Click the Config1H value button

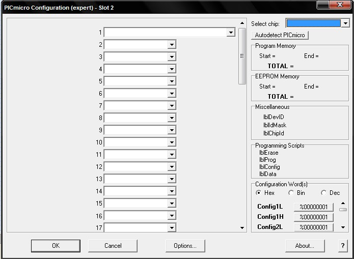tap(314, 217)
